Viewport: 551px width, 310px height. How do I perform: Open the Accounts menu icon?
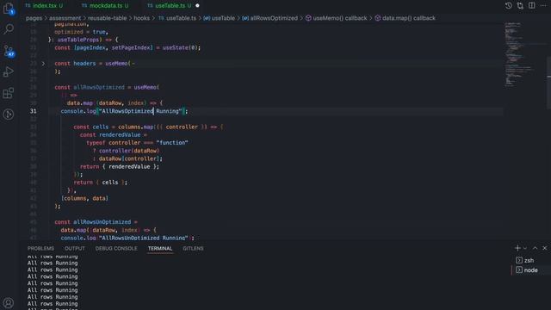pos(9,302)
